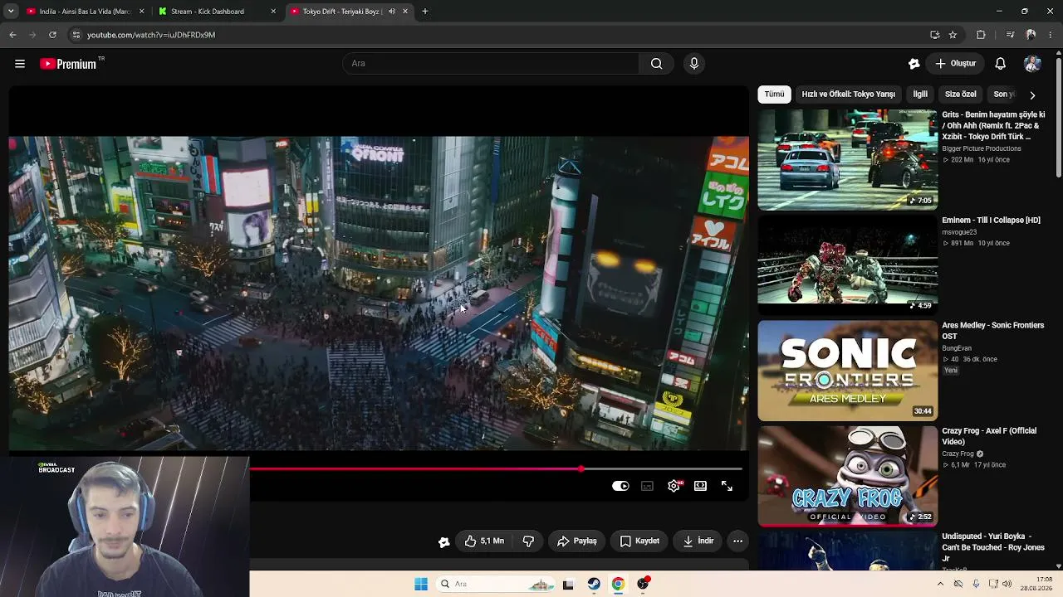The image size is (1063, 597).
Task: Open player settings gear icon
Action: [x=674, y=486]
